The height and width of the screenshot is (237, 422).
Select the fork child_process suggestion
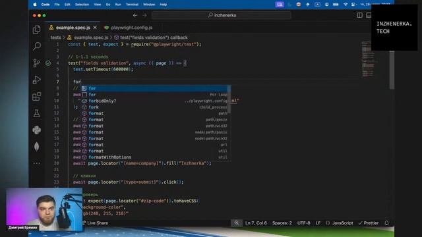click(x=155, y=107)
